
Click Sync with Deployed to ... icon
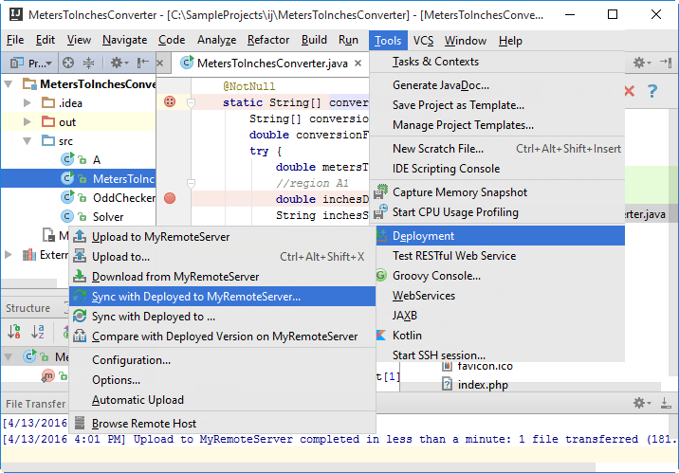80,317
